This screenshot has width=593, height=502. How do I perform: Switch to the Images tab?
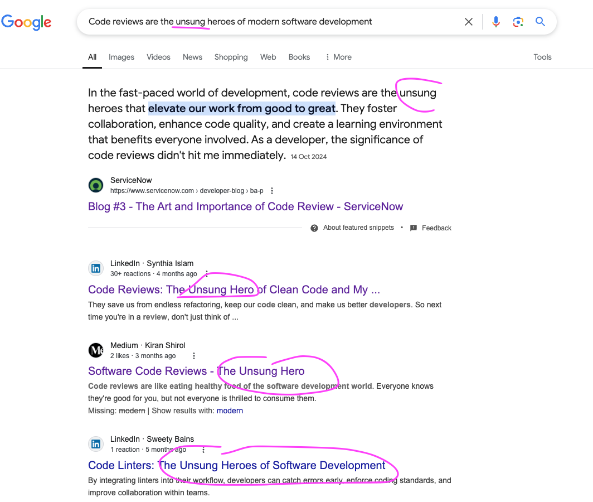click(121, 57)
